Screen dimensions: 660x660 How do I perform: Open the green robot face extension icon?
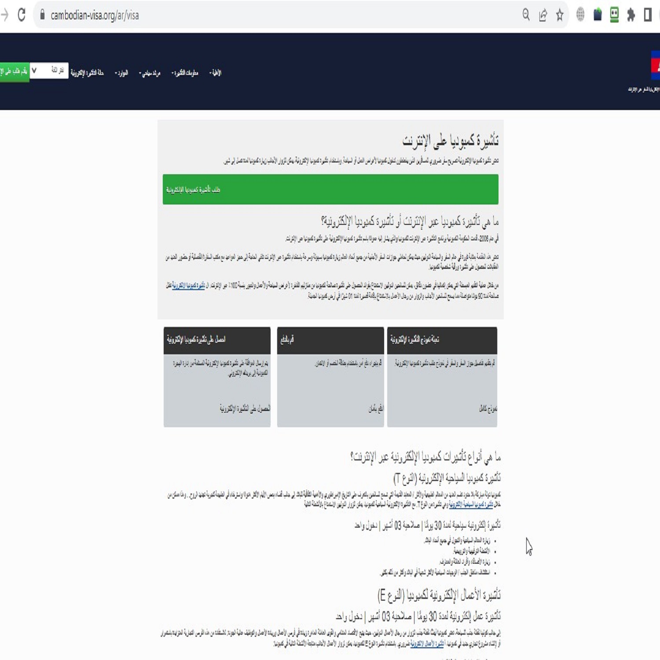614,15
